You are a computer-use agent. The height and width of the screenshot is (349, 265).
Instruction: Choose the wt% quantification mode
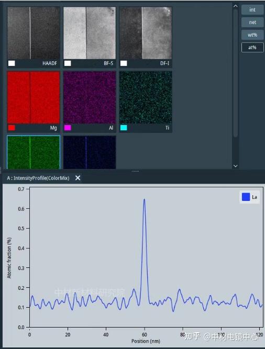coord(252,35)
